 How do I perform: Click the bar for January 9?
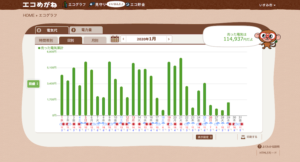tap(109, 88)
